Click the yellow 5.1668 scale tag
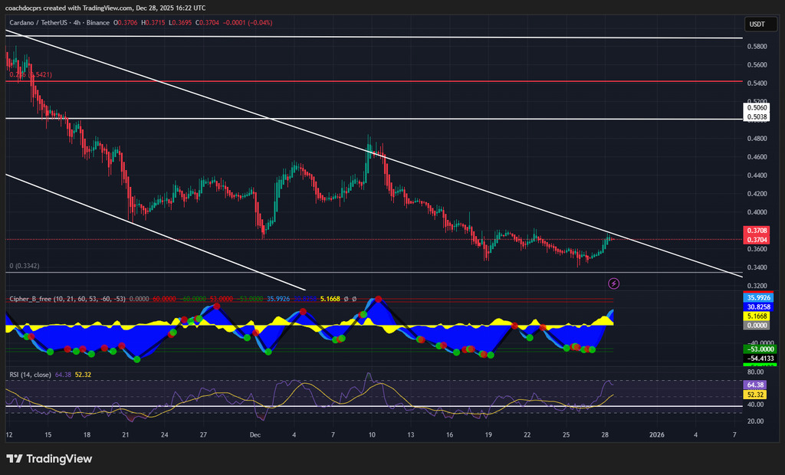The width and height of the screenshot is (785, 475). [757, 316]
